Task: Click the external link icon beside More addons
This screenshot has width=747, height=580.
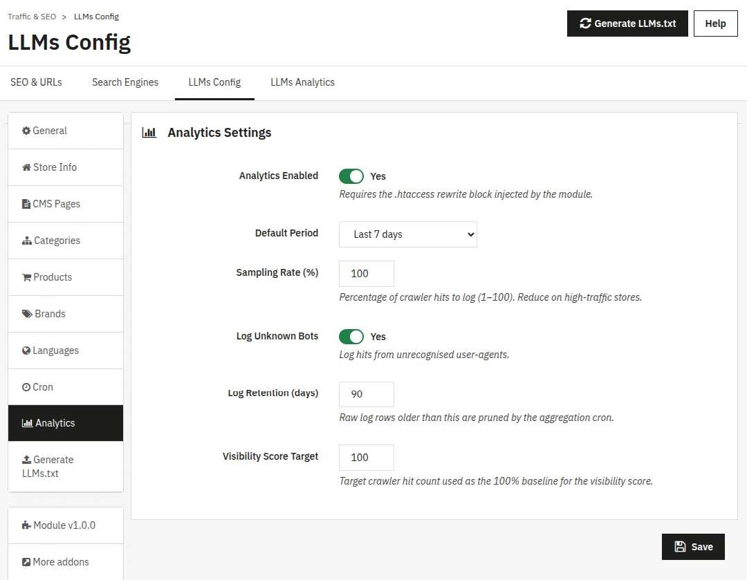Action: point(26,562)
